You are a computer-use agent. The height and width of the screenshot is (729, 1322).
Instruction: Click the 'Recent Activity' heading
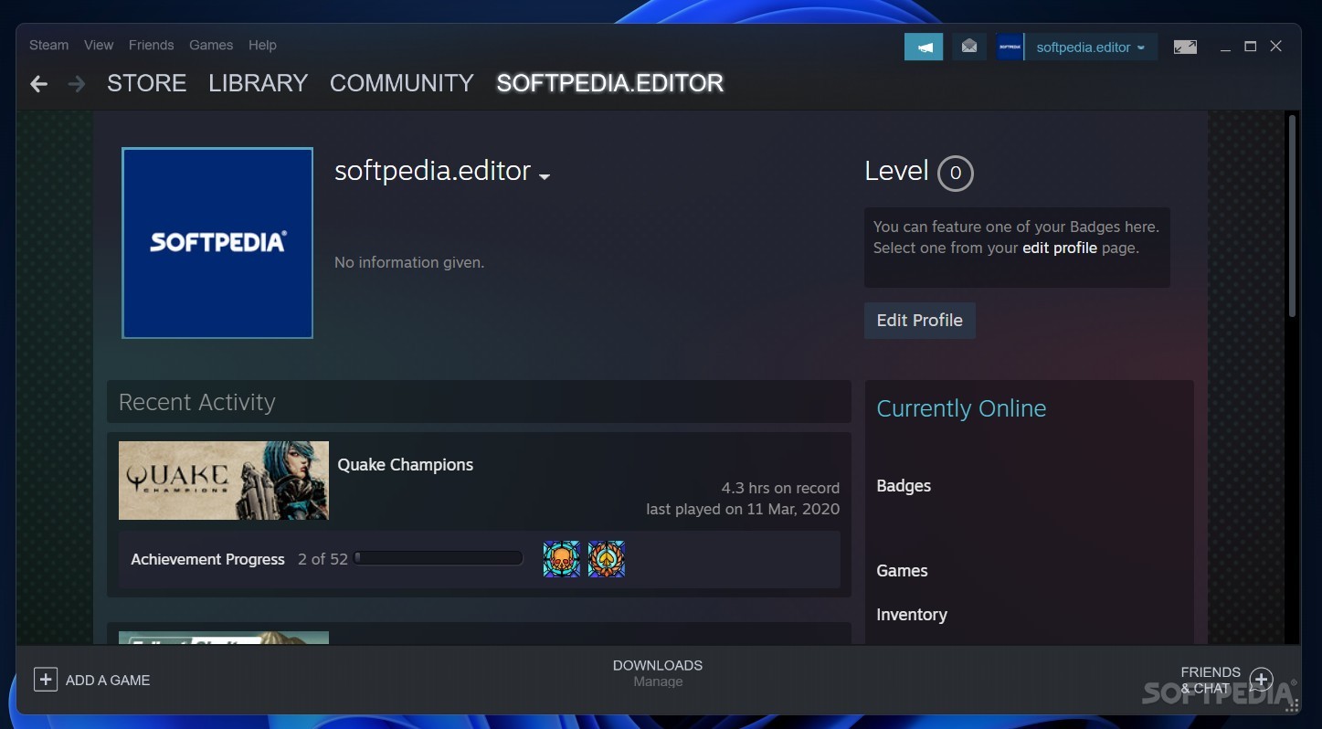(196, 402)
